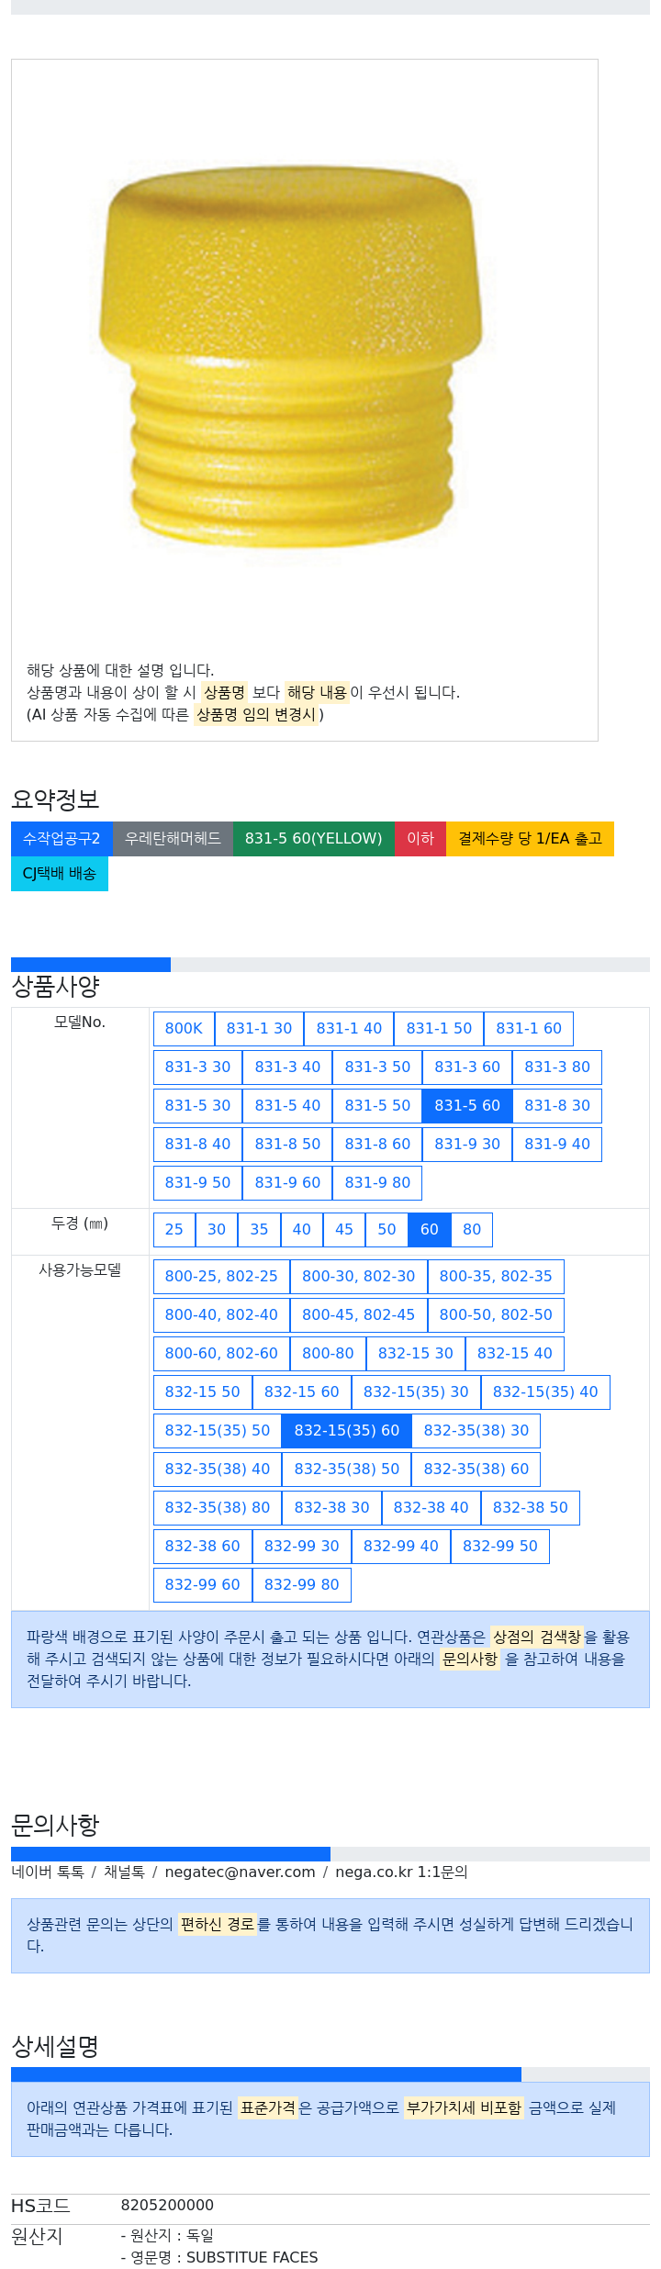Image resolution: width=661 pixels, height=2269 pixels.
Task: Choose model 800K button
Action: pos(184,1028)
